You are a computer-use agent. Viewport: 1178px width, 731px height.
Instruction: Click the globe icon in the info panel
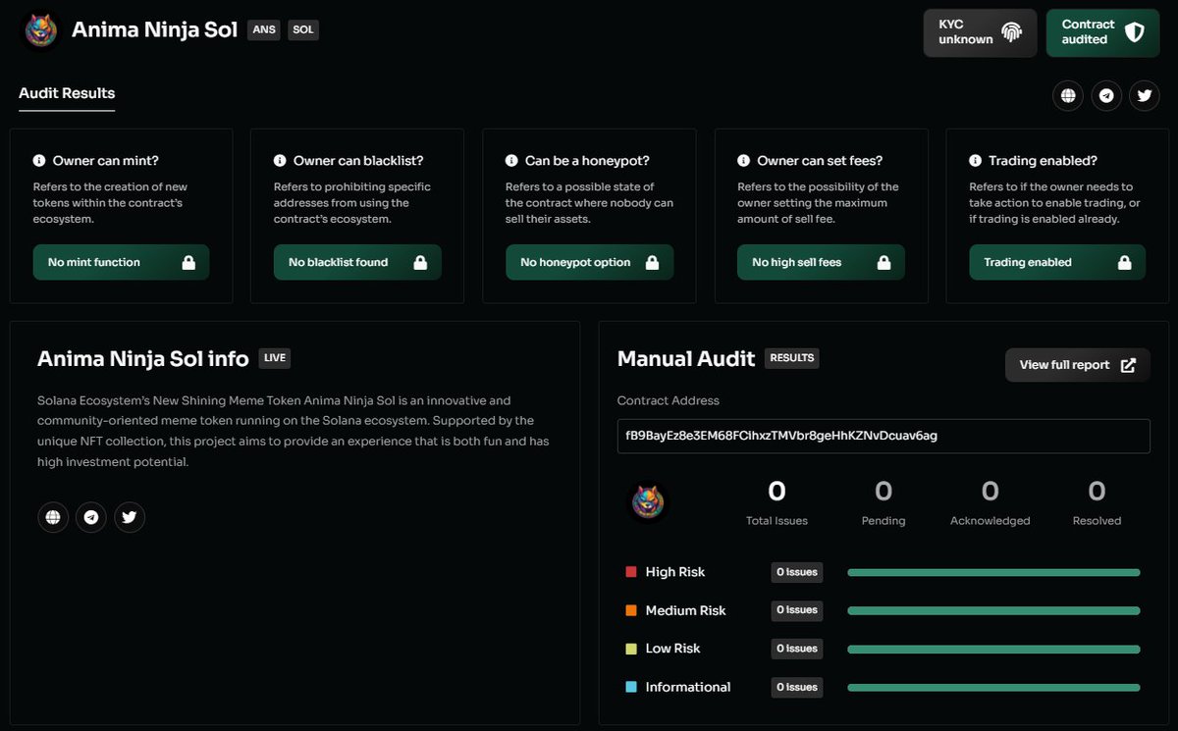click(53, 517)
